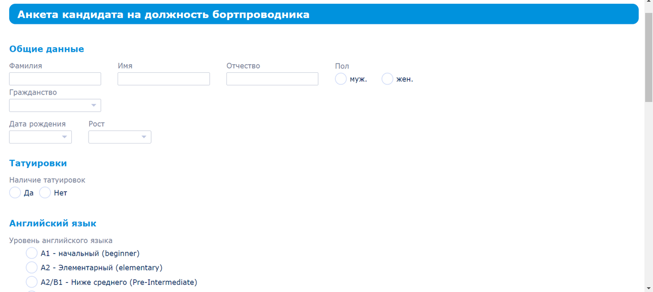This screenshot has height=292, width=653.
Task: Choose Да for tattoo presence
Action: (15, 192)
